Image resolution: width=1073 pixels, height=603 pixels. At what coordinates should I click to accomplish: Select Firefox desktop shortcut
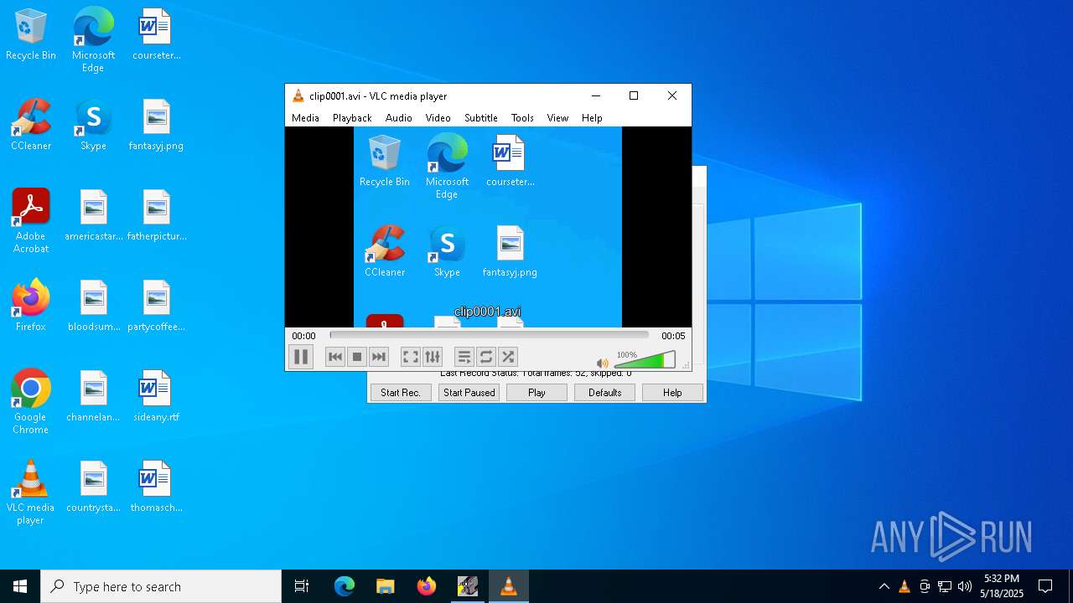pos(31,306)
